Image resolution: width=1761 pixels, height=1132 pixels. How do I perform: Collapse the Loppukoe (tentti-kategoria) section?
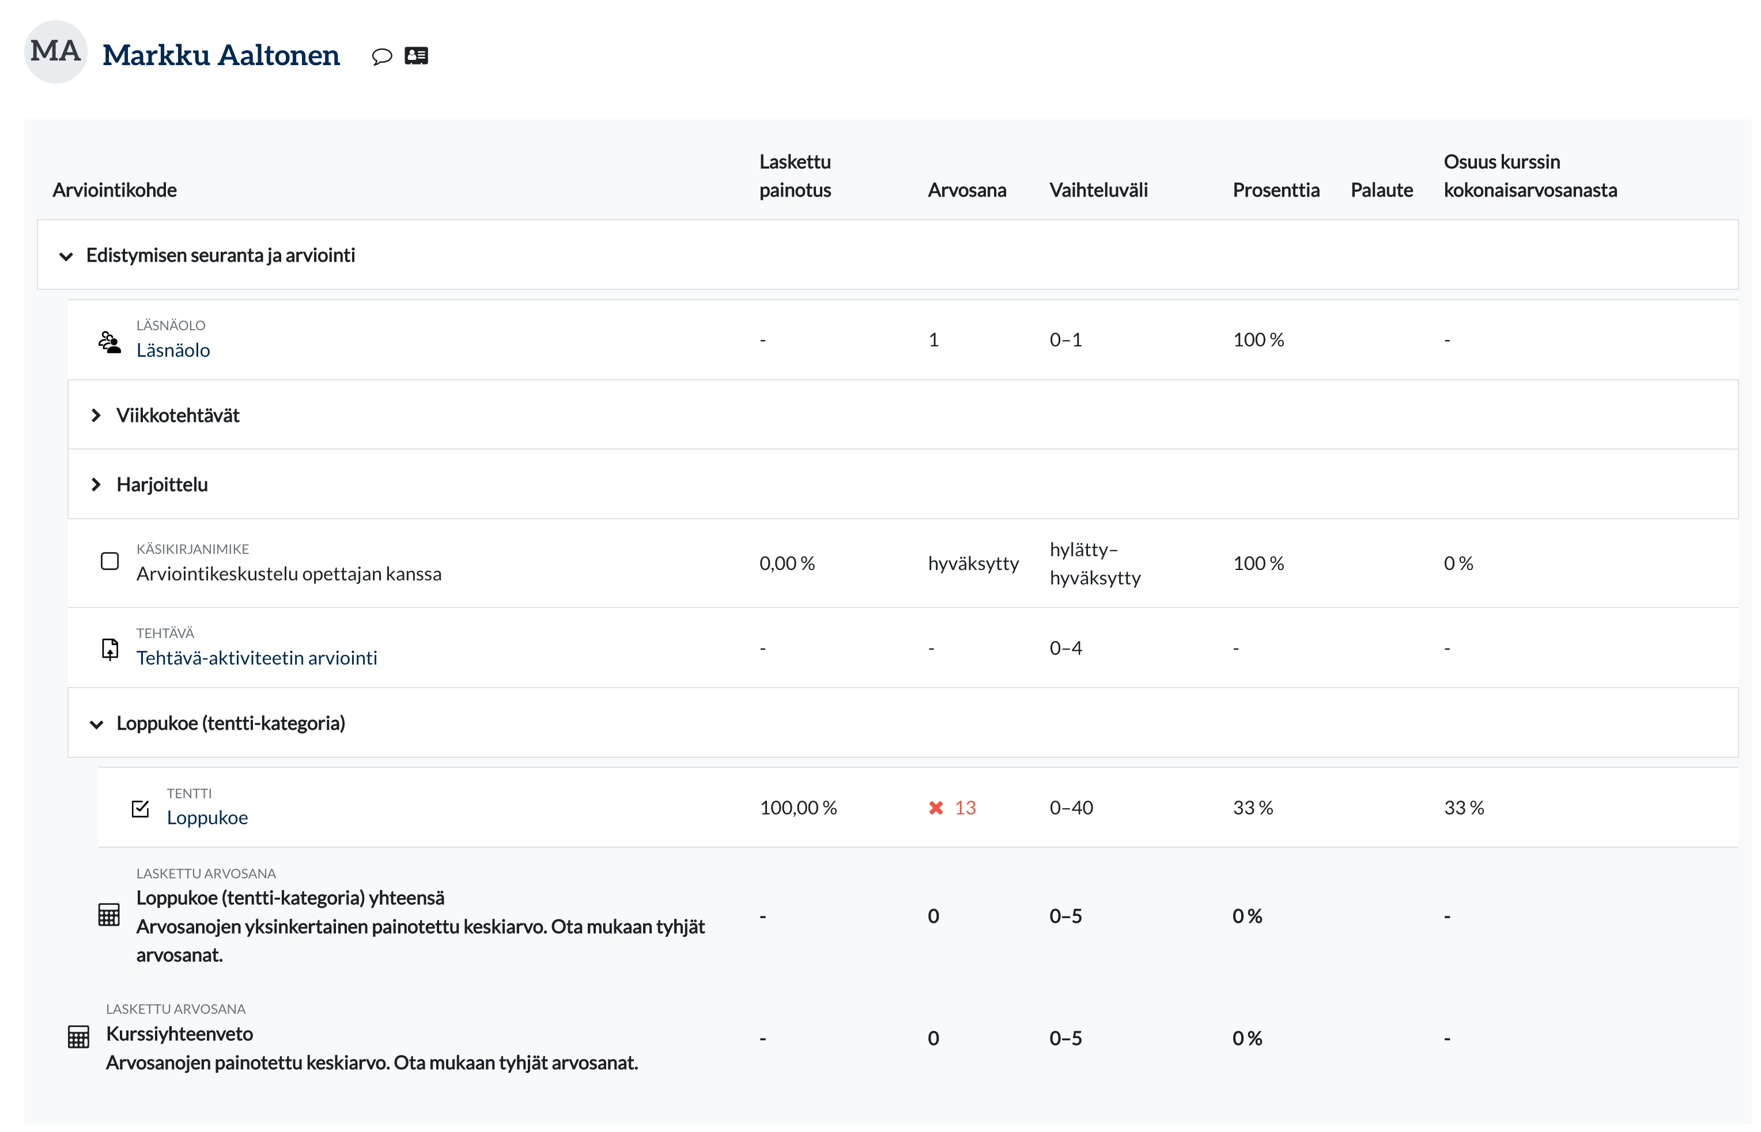[x=96, y=725]
